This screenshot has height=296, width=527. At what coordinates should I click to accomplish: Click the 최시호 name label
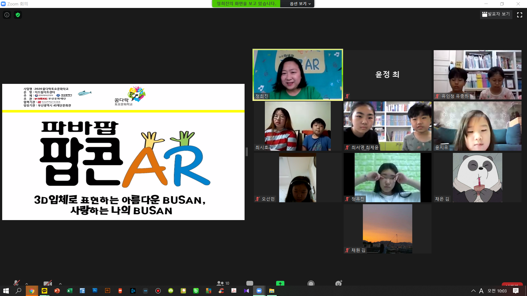click(x=262, y=147)
